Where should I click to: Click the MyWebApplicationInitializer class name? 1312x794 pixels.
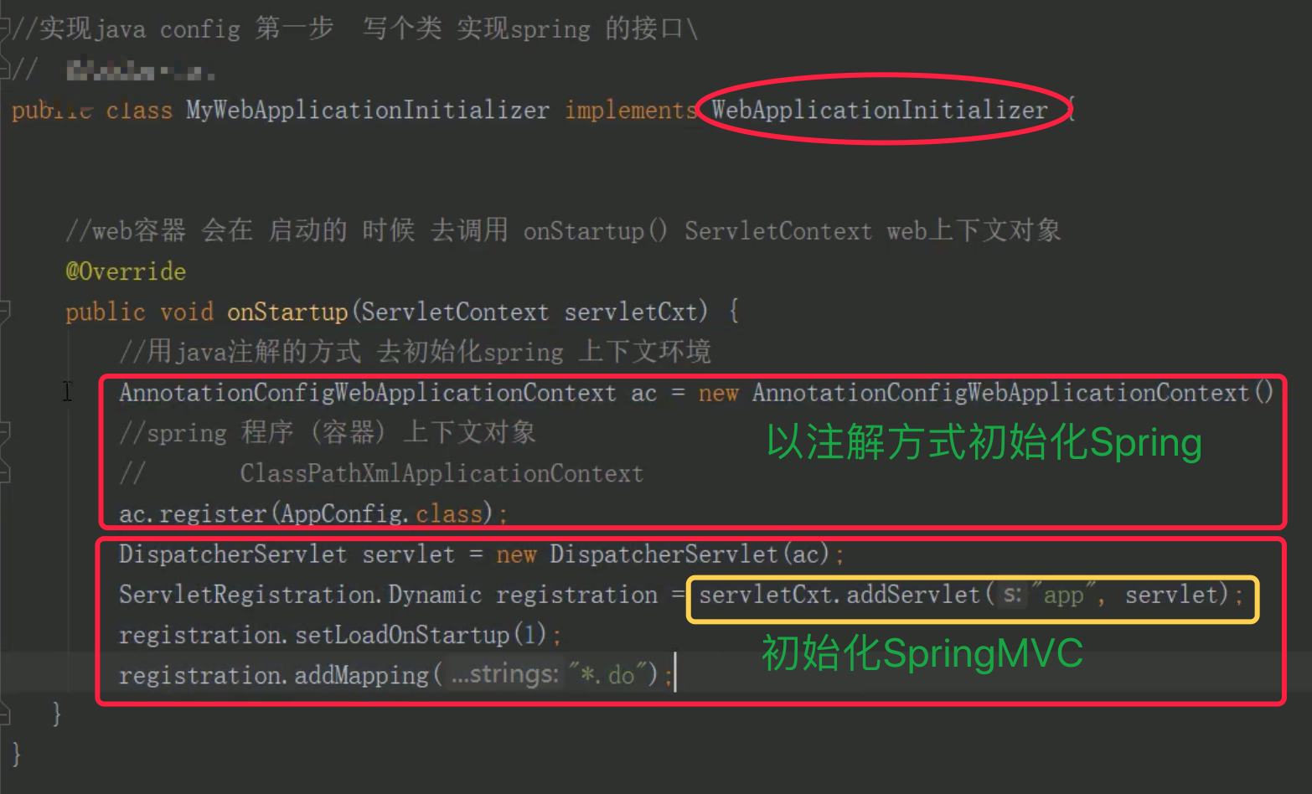click(368, 110)
